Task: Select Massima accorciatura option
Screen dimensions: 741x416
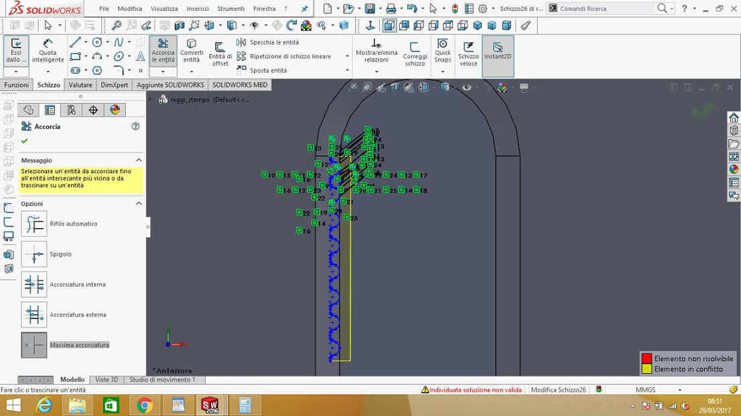Action: click(34, 345)
